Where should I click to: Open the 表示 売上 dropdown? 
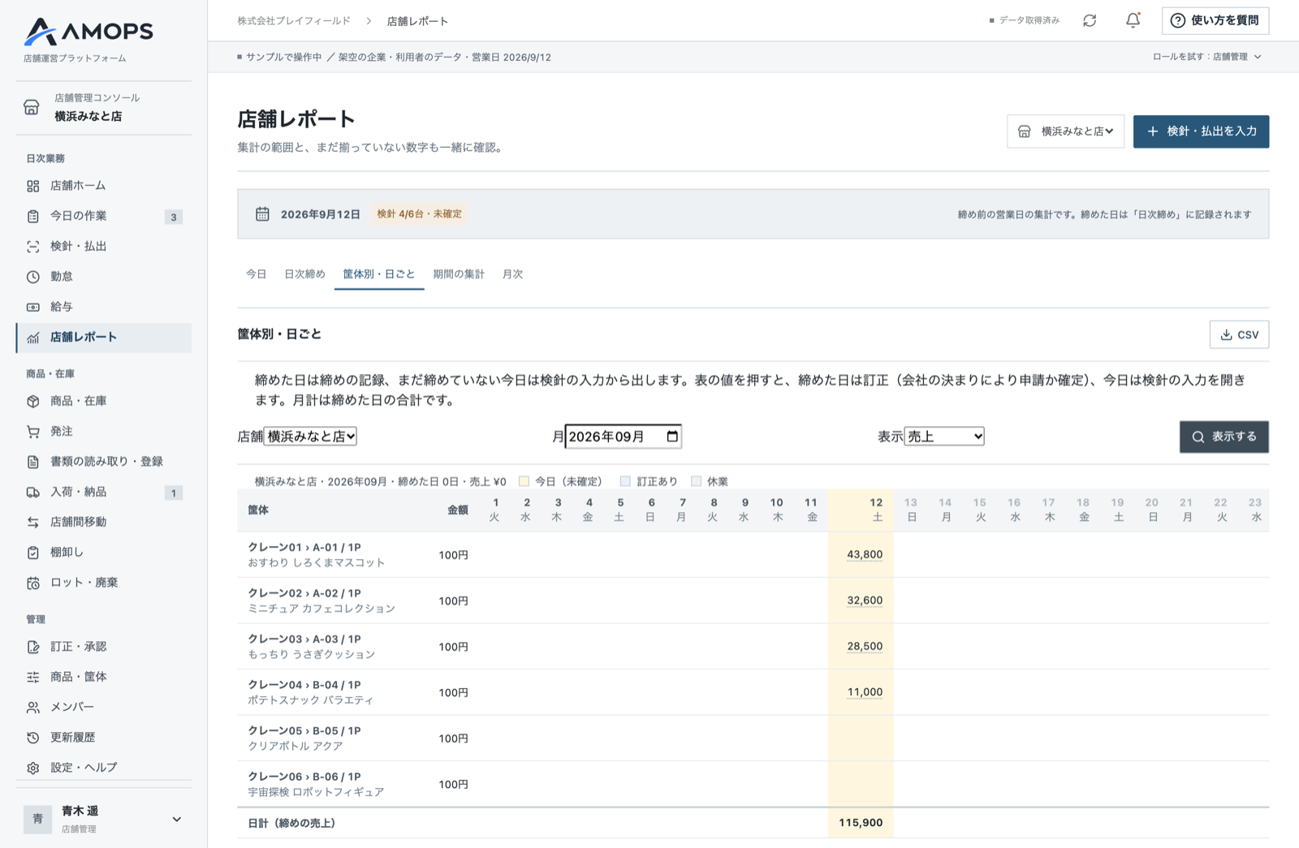click(944, 437)
